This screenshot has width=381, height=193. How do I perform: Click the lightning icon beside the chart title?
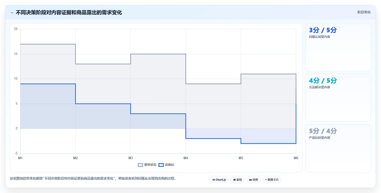(12, 12)
